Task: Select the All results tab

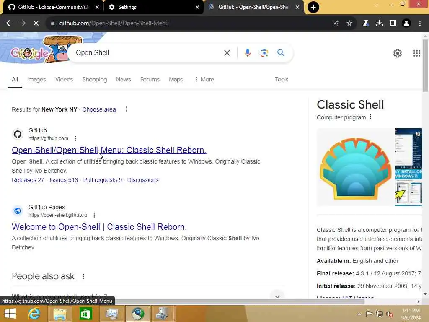Action: pyautogui.click(x=15, y=79)
